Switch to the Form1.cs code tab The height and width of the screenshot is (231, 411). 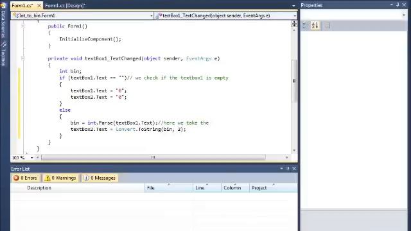pos(22,5)
